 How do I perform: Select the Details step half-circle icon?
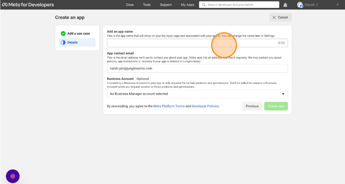pyautogui.click(x=63, y=42)
